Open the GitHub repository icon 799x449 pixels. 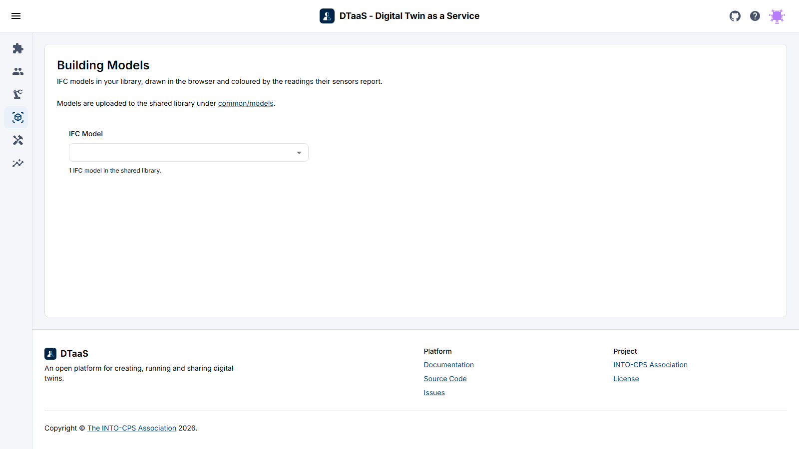click(x=735, y=16)
